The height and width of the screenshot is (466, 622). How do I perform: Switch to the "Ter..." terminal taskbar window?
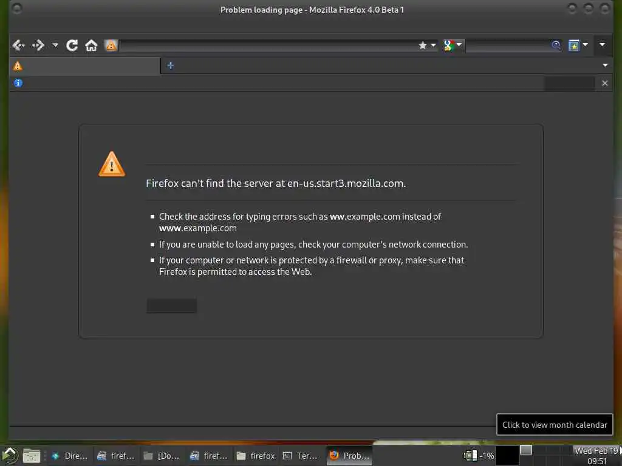[x=301, y=456]
